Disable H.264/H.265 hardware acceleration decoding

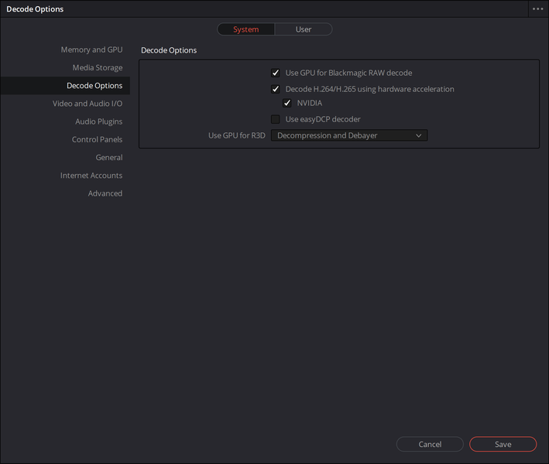[x=275, y=89]
